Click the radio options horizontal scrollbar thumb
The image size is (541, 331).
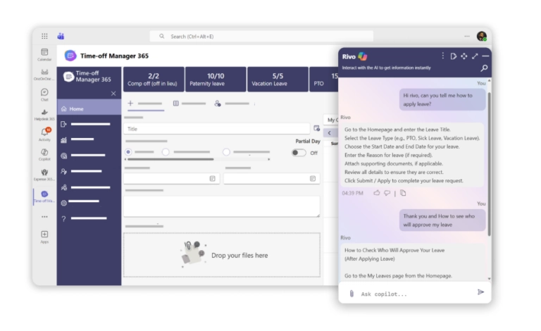[170, 159]
